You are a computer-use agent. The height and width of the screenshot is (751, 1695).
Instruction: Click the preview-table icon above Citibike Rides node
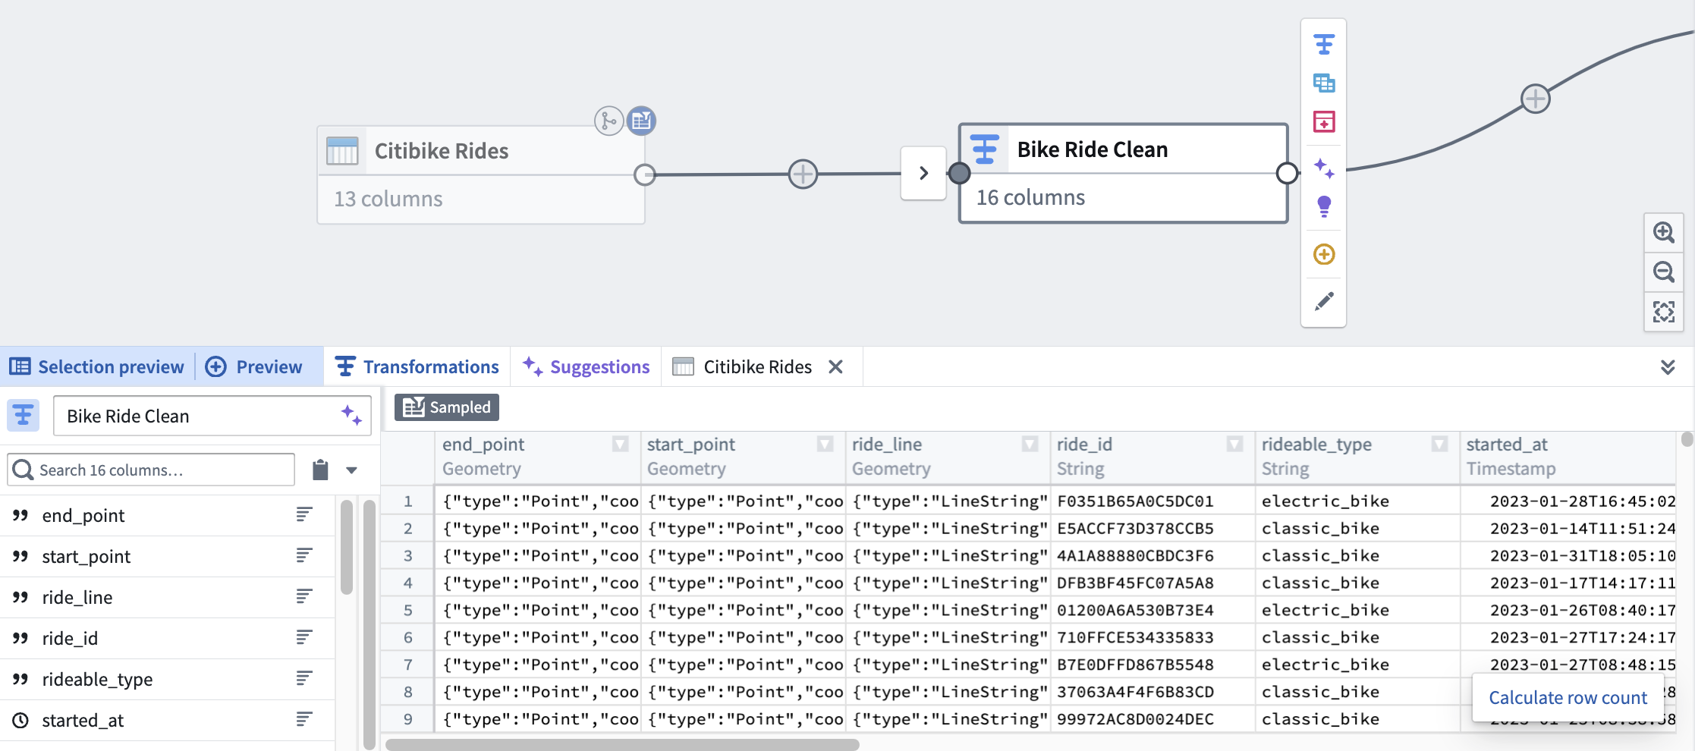pyautogui.click(x=641, y=121)
